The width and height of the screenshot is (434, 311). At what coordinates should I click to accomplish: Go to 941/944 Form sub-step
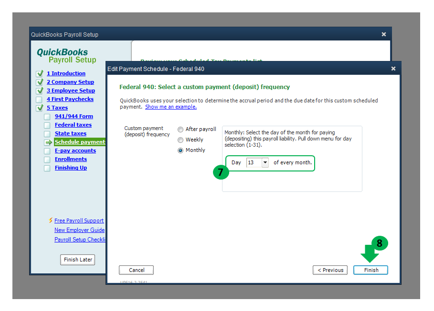coord(74,116)
